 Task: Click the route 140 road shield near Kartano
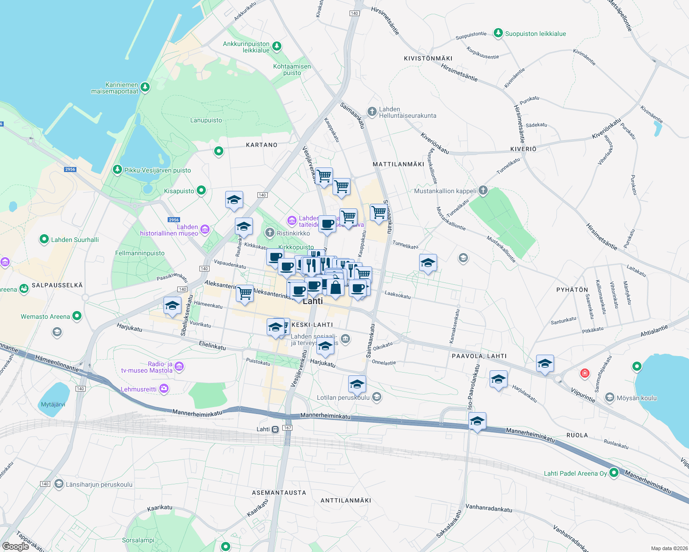point(263,195)
